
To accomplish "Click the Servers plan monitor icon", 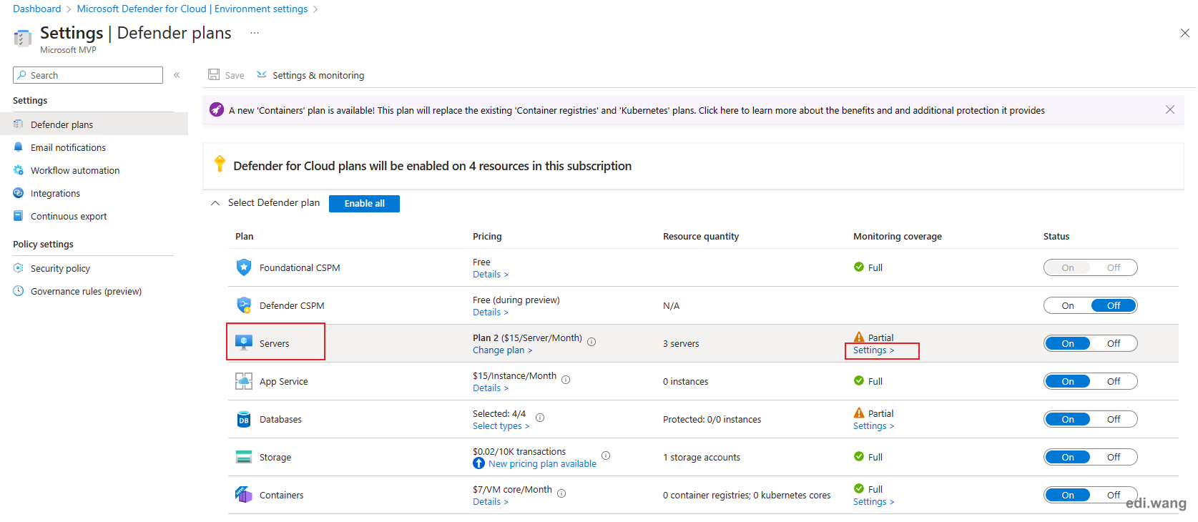I will point(244,343).
